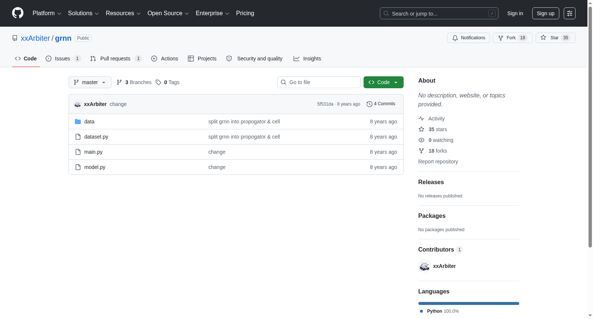Click the dataset.py file icon
Image resolution: width=593 pixels, height=319 pixels.
(78, 137)
